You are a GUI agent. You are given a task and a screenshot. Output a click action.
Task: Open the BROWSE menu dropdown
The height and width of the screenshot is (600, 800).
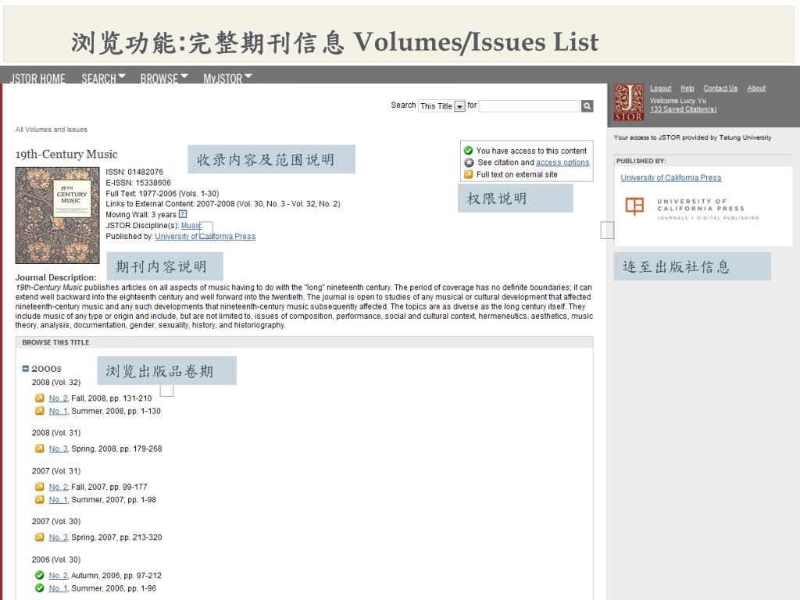coord(164,79)
